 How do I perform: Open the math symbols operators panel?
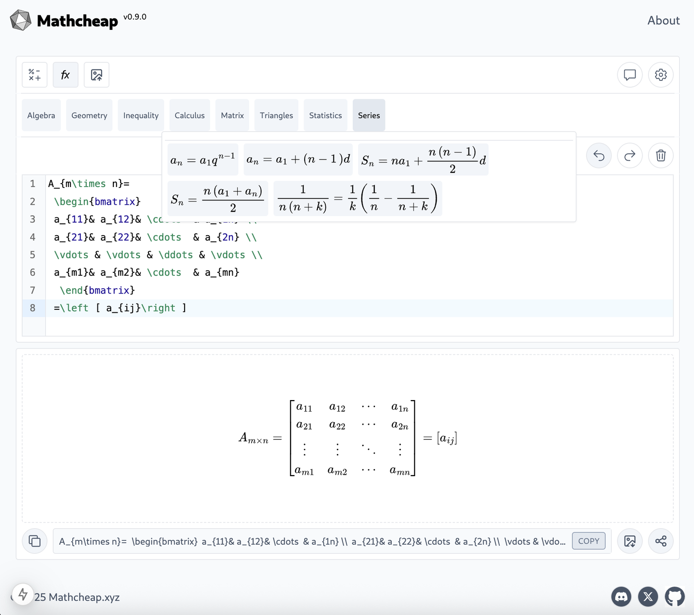click(x=35, y=75)
